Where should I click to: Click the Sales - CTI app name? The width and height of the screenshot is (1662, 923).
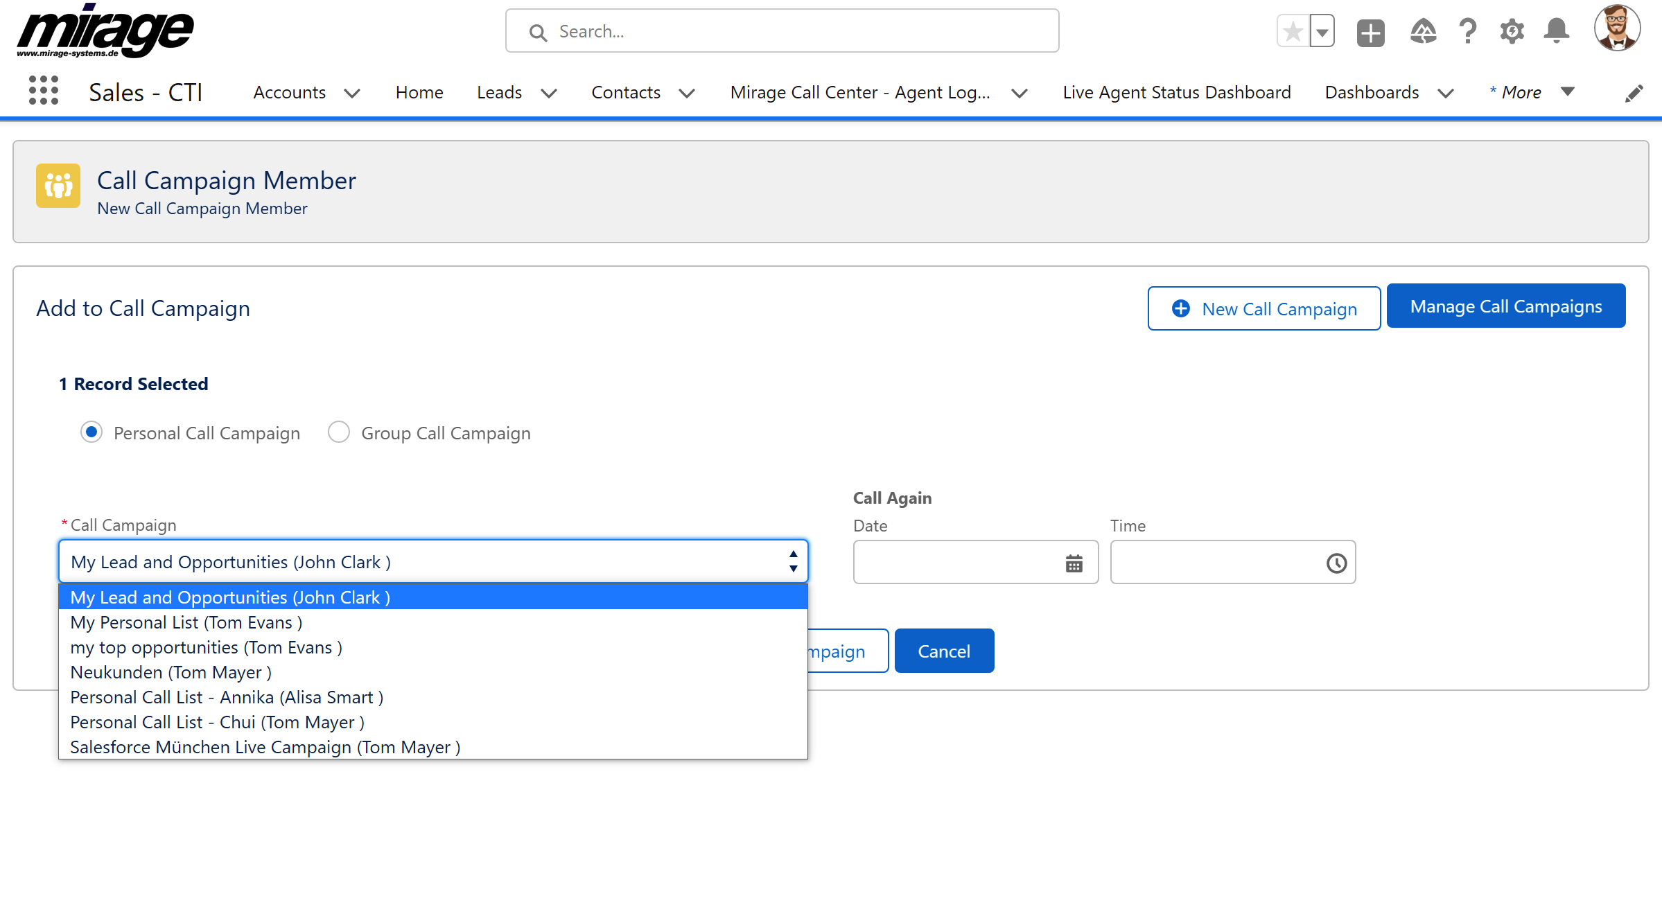pyautogui.click(x=146, y=92)
